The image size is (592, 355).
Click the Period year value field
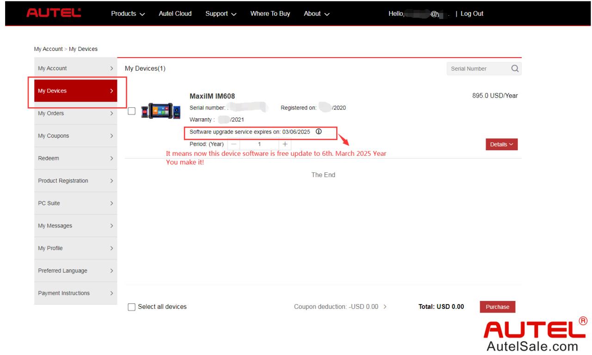click(x=259, y=144)
